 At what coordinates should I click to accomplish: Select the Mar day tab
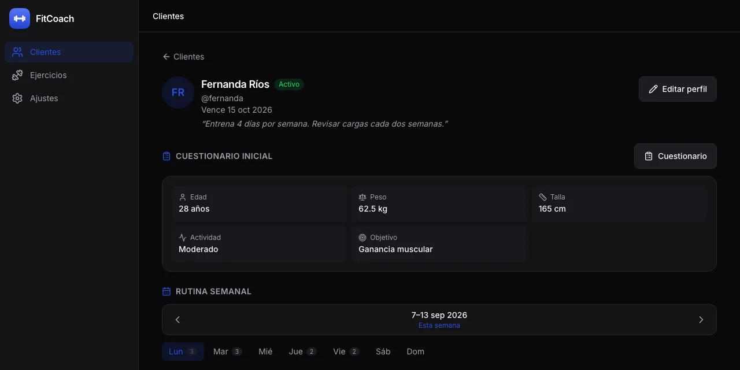tap(227, 351)
